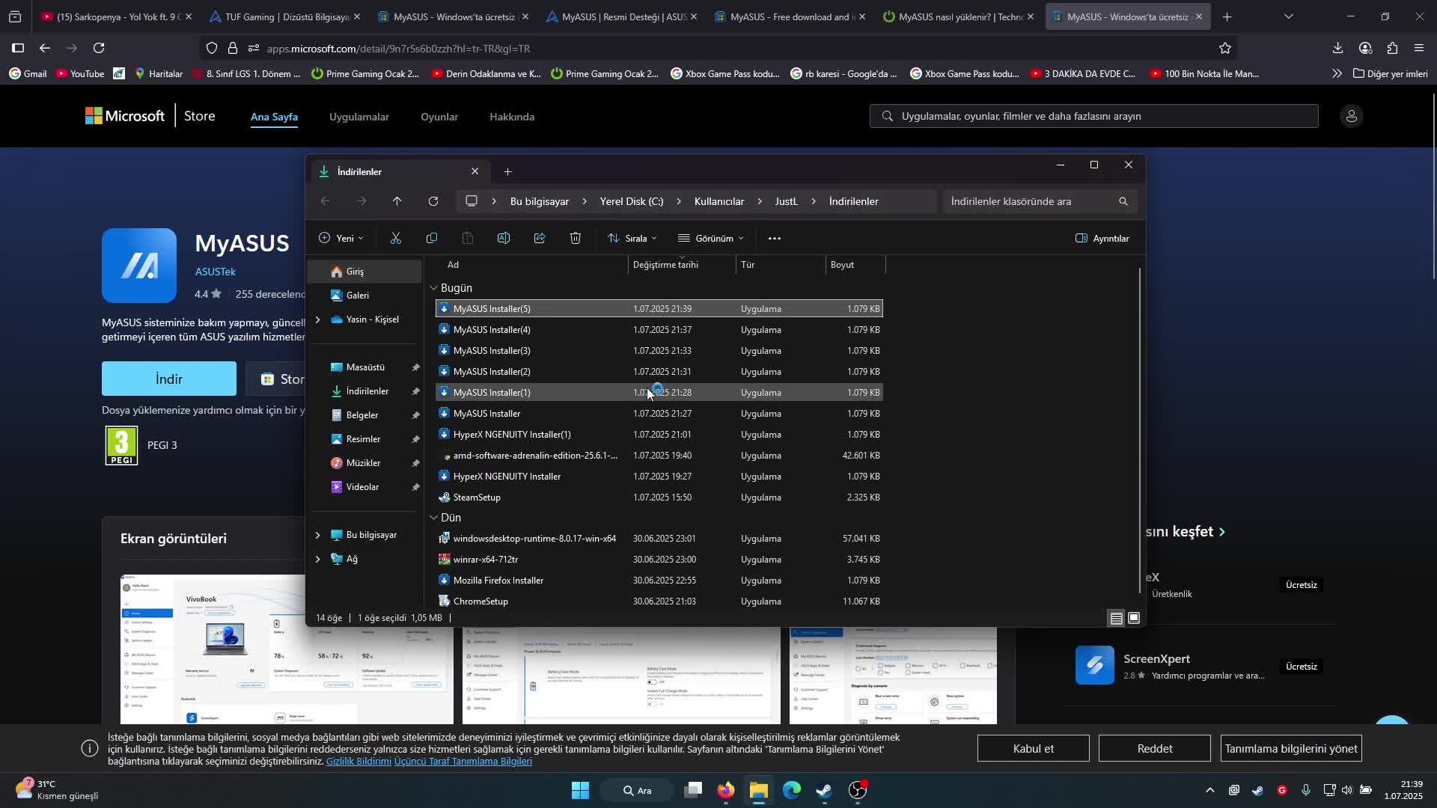Click the Share icon in Explorer toolbar
1437x808 pixels.
540,238
